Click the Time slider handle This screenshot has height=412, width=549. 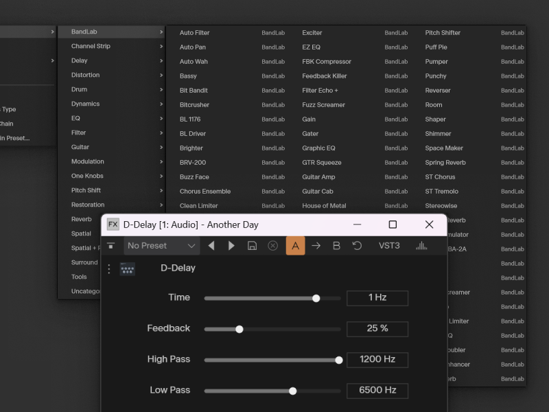pos(316,298)
